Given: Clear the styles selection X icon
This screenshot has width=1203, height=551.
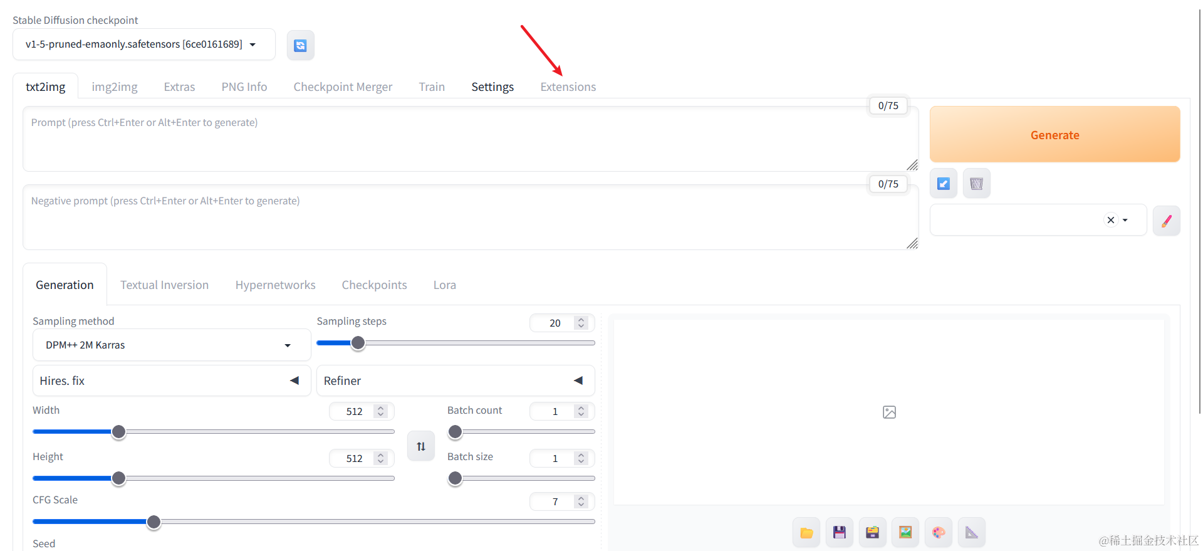Looking at the screenshot, I should point(1111,220).
